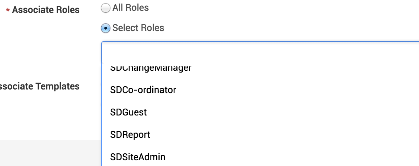
Task: Select the All Roles radio button
Action: tap(106, 8)
